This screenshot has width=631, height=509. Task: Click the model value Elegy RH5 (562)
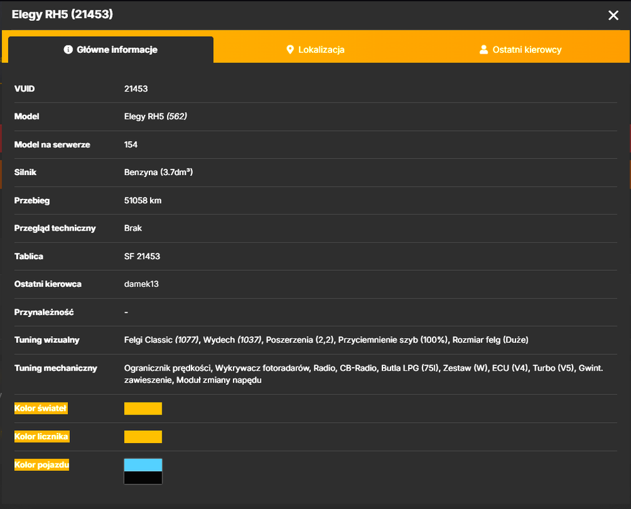pos(156,117)
